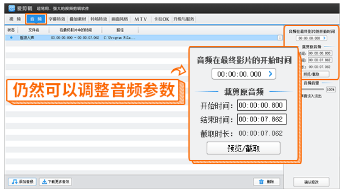Click the row time range 00:00:00.000 - 00:00:07.062
The height and width of the screenshot is (194, 342).
75,38
